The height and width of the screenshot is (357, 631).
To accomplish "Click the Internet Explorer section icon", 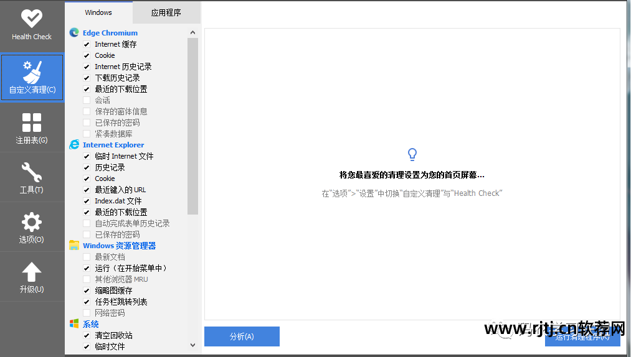I will pos(74,144).
